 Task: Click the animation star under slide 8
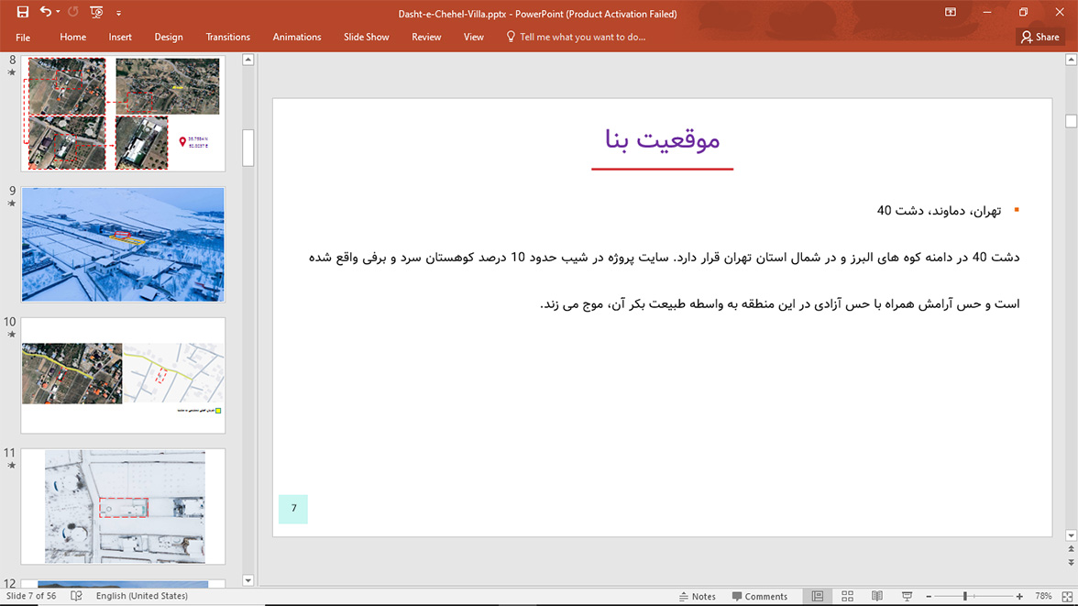click(x=12, y=72)
